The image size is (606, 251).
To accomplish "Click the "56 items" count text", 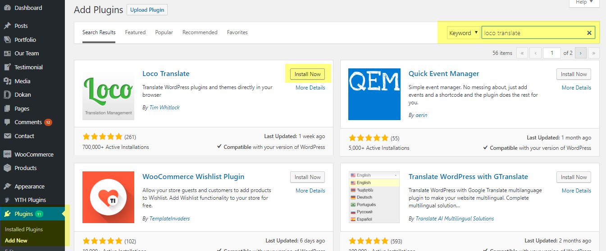I will [502, 53].
